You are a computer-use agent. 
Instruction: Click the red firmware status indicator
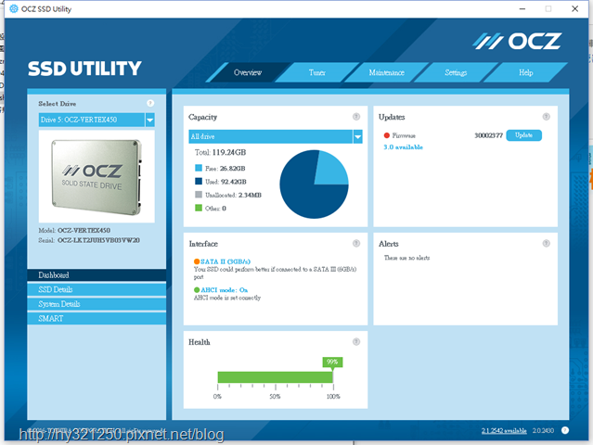[x=386, y=135]
